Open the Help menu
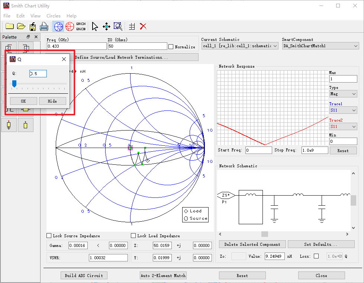The image size is (364, 283). [71, 16]
